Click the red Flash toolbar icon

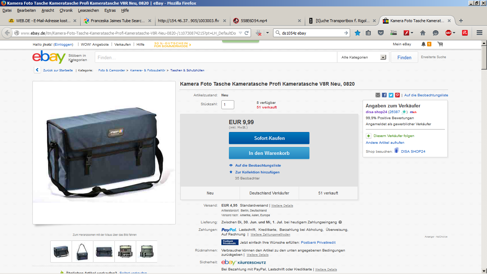pyautogui.click(x=406, y=33)
